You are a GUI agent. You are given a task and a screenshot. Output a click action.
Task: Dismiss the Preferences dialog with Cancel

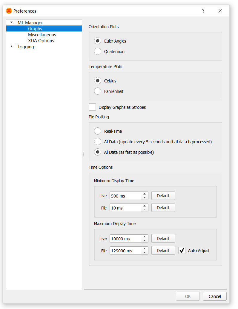click(x=214, y=296)
